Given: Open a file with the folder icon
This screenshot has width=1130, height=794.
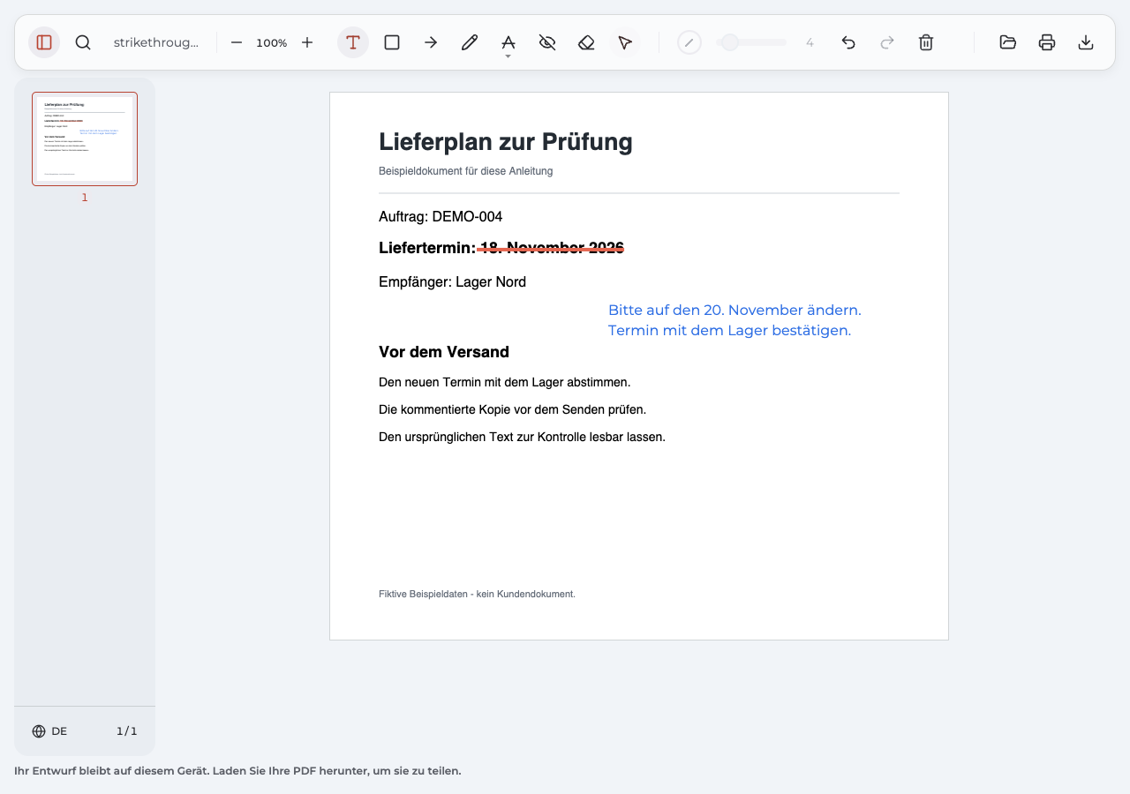Looking at the screenshot, I should coord(1008,42).
